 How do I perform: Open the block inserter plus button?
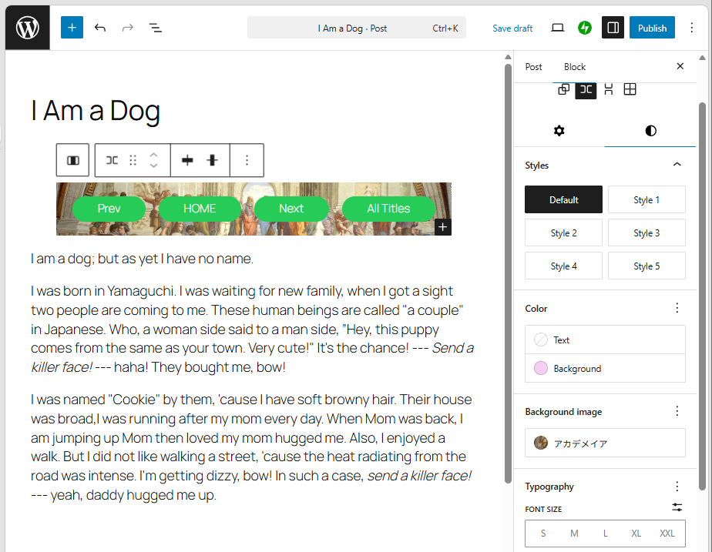72,28
